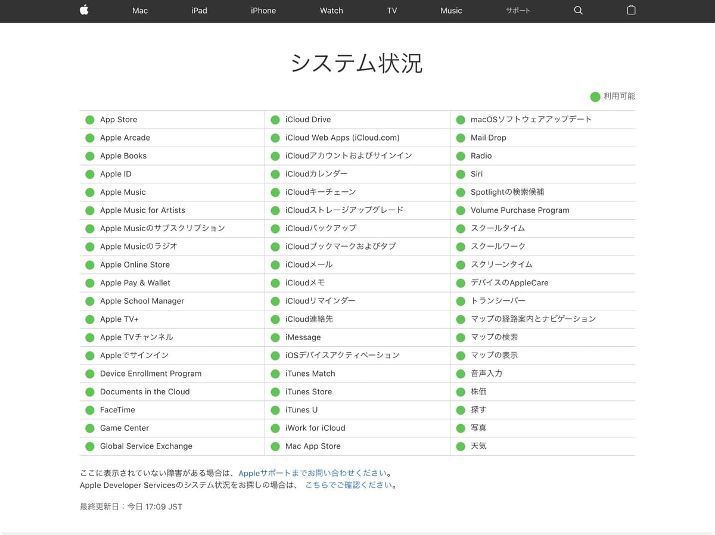This screenshot has height=535, width=715.
Task: Click the green indicator beside Apple ID
Action: [89, 175]
